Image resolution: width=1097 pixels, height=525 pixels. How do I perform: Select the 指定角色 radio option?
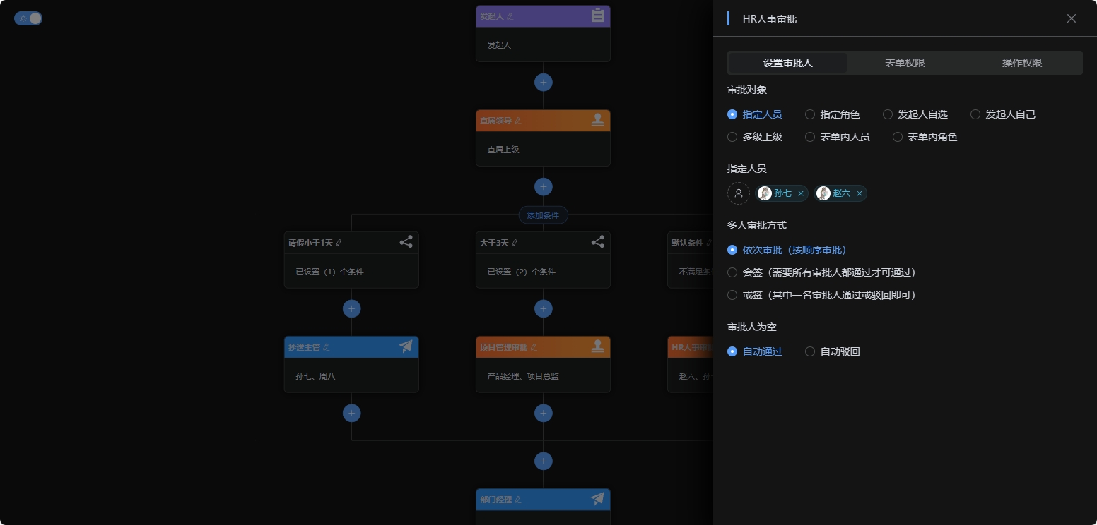click(810, 114)
